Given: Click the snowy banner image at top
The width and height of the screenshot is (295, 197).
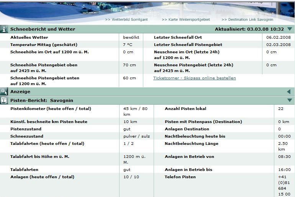Looking at the screenshot, I should pos(147,8).
